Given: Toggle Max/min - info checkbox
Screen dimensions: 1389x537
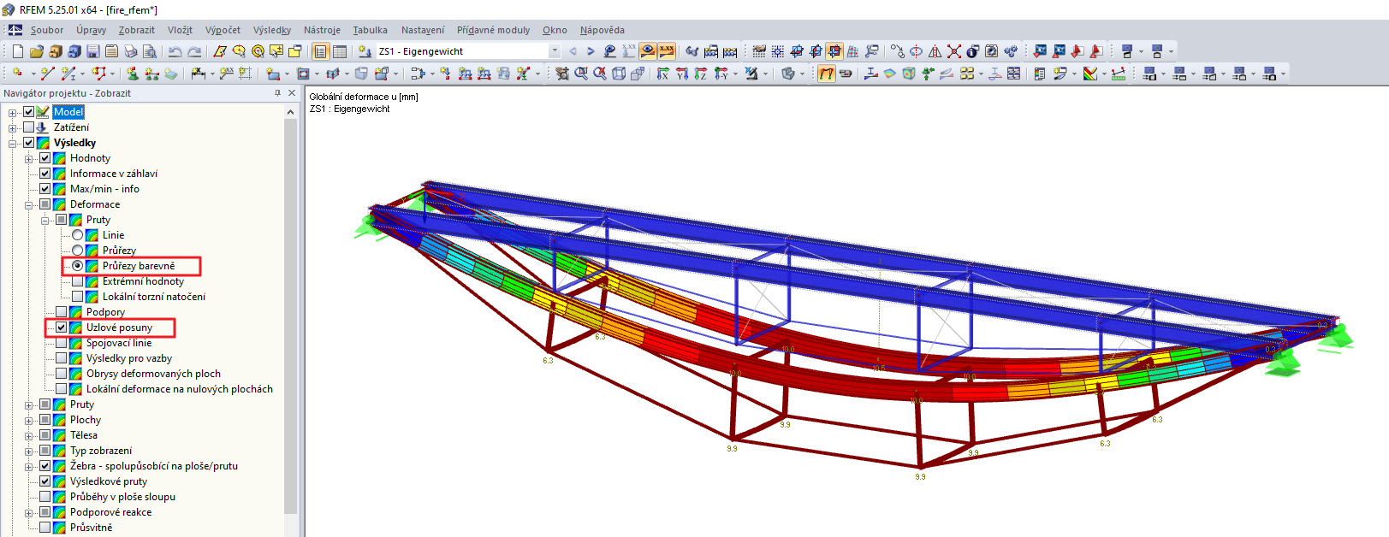Looking at the screenshot, I should click(x=45, y=189).
